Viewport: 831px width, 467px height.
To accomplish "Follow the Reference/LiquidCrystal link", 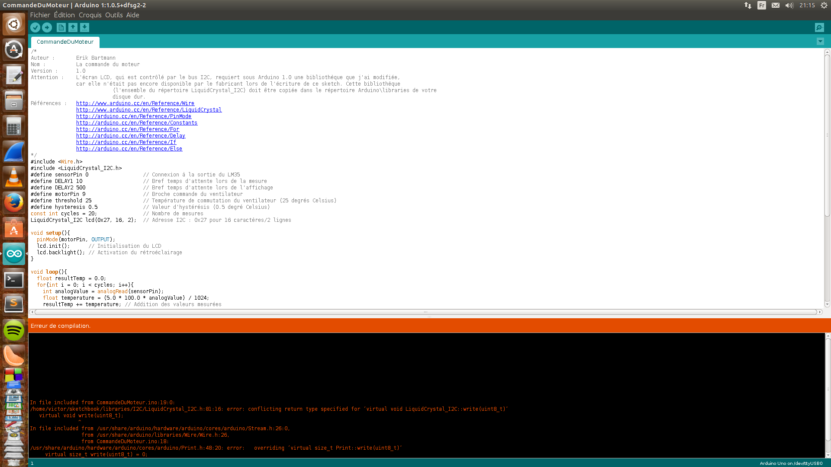I will tap(149, 110).
